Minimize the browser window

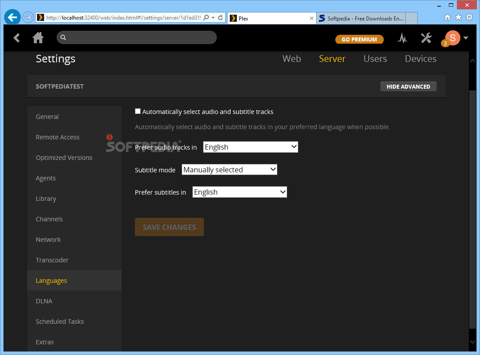coord(439,5)
